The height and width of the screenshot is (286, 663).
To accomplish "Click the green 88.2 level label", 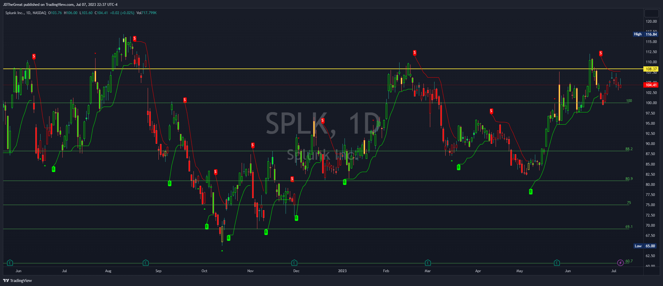I will [x=629, y=149].
